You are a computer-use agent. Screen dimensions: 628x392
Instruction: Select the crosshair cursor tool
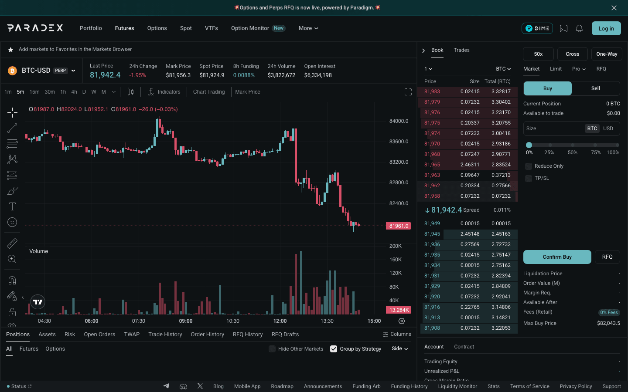click(x=12, y=112)
